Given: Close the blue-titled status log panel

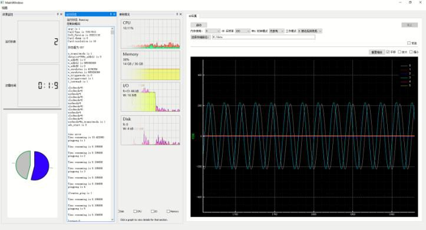Looking at the screenshot, I should tap(114, 14).
